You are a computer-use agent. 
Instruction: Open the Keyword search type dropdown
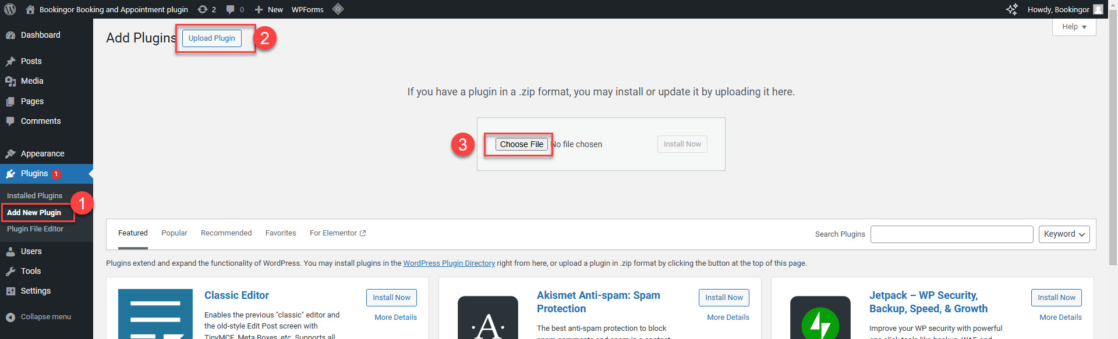coord(1064,234)
